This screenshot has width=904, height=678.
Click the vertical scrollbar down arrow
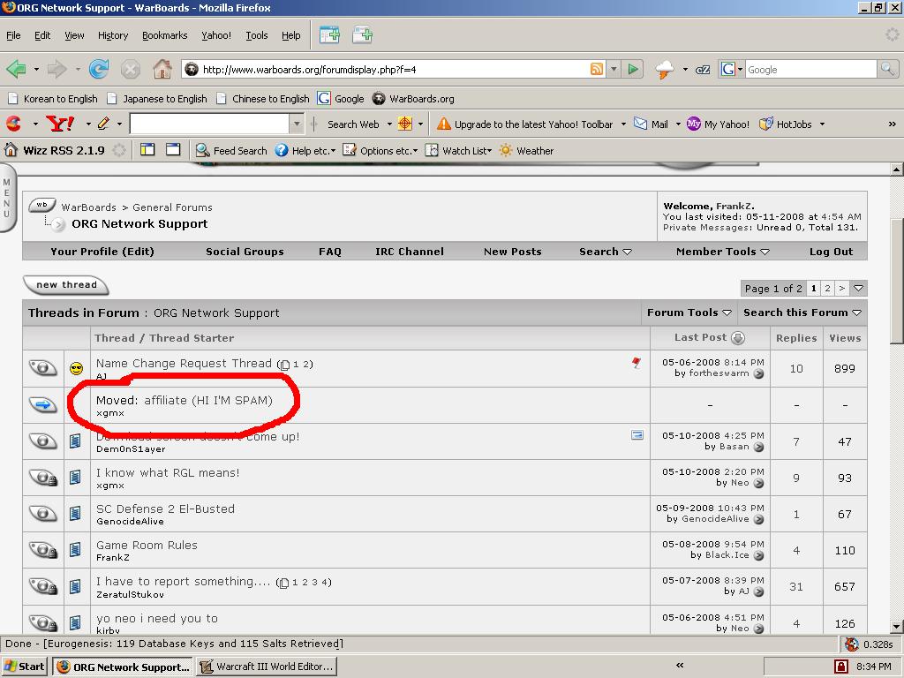[x=897, y=627]
